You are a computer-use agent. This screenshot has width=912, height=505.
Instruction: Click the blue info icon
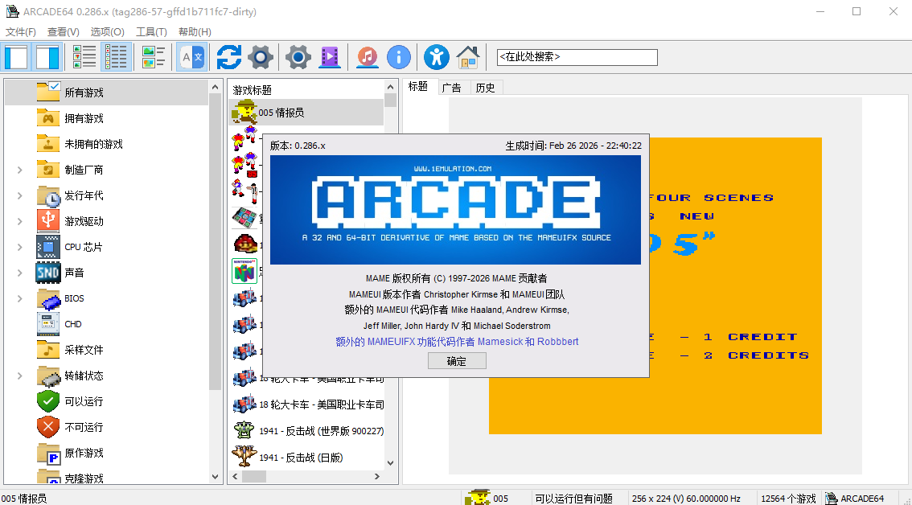[x=399, y=57]
